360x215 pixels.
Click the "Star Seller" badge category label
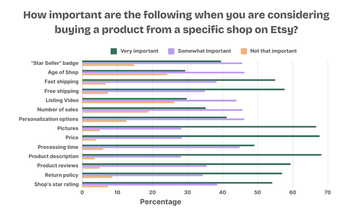pos(55,63)
